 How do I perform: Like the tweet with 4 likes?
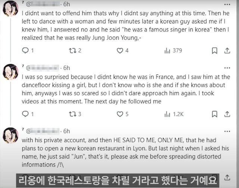point(120,50)
